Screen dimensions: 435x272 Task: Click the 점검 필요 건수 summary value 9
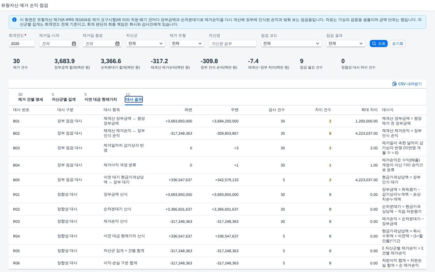click(x=301, y=61)
